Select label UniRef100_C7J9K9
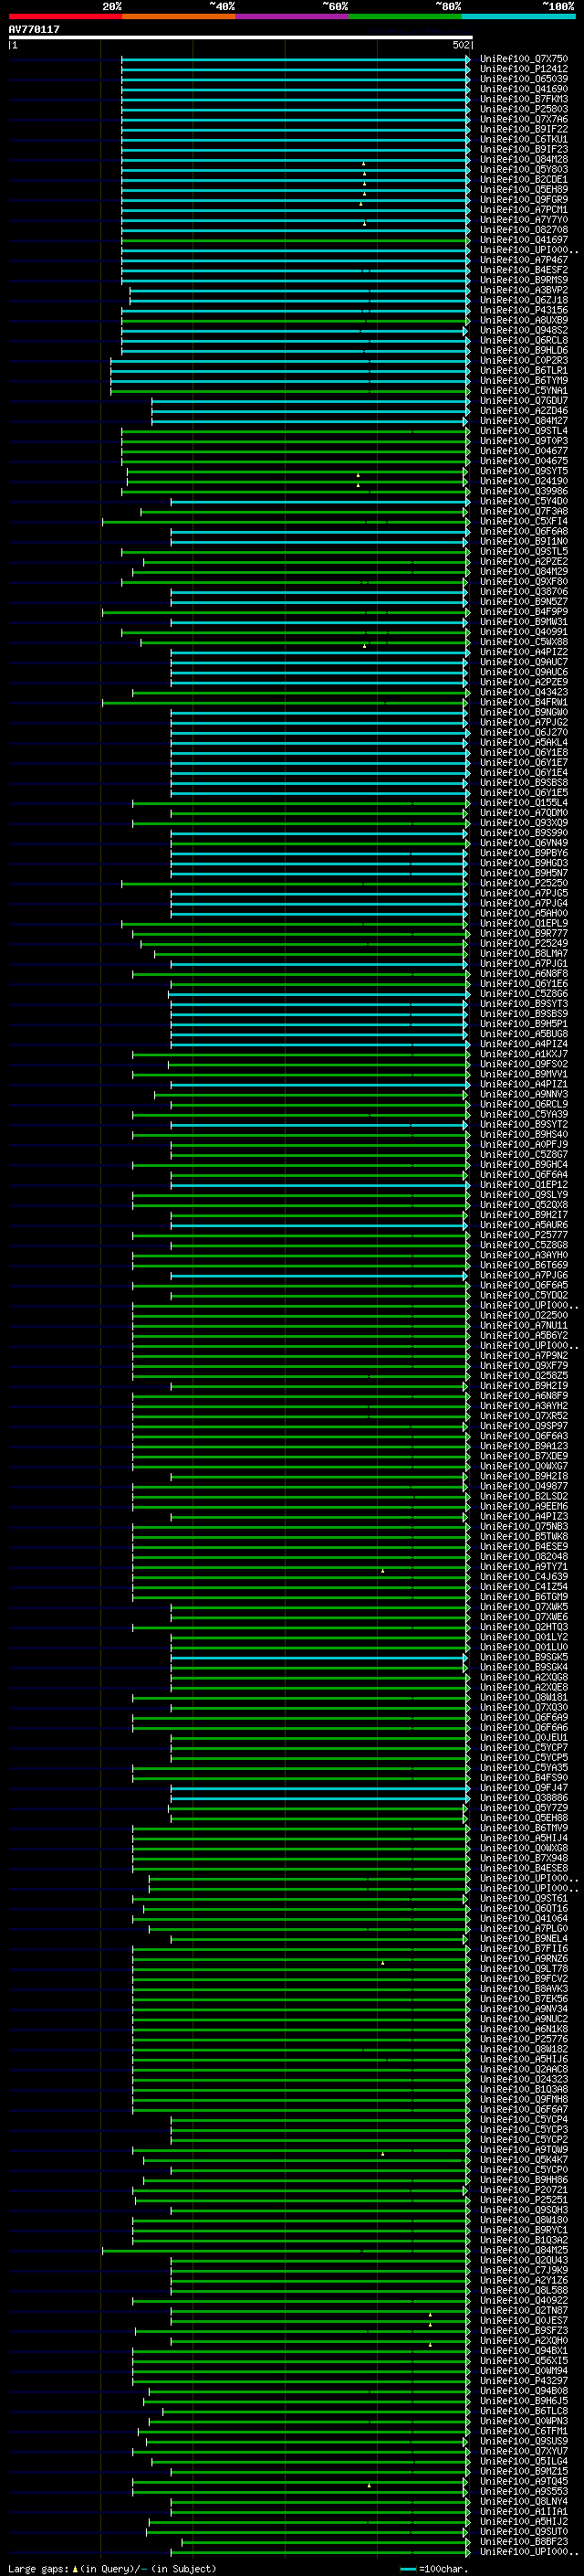 [523, 2270]
